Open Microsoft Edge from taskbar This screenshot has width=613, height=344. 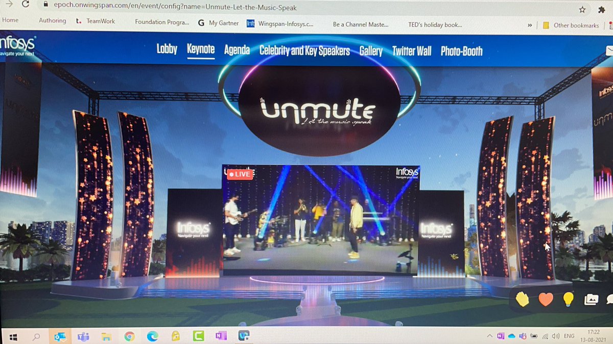click(x=152, y=336)
